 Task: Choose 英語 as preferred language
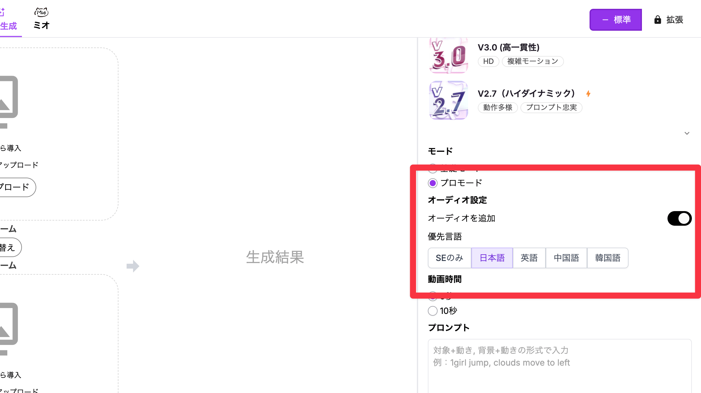click(529, 258)
